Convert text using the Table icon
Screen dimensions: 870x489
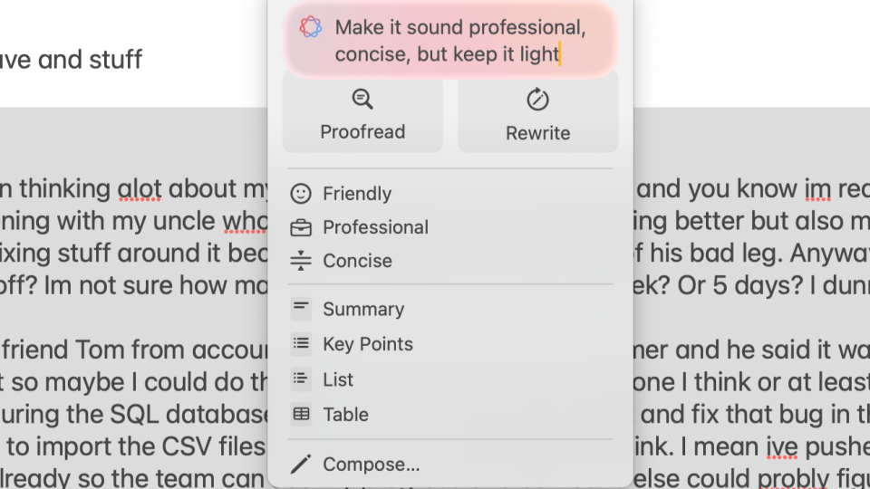(x=301, y=415)
